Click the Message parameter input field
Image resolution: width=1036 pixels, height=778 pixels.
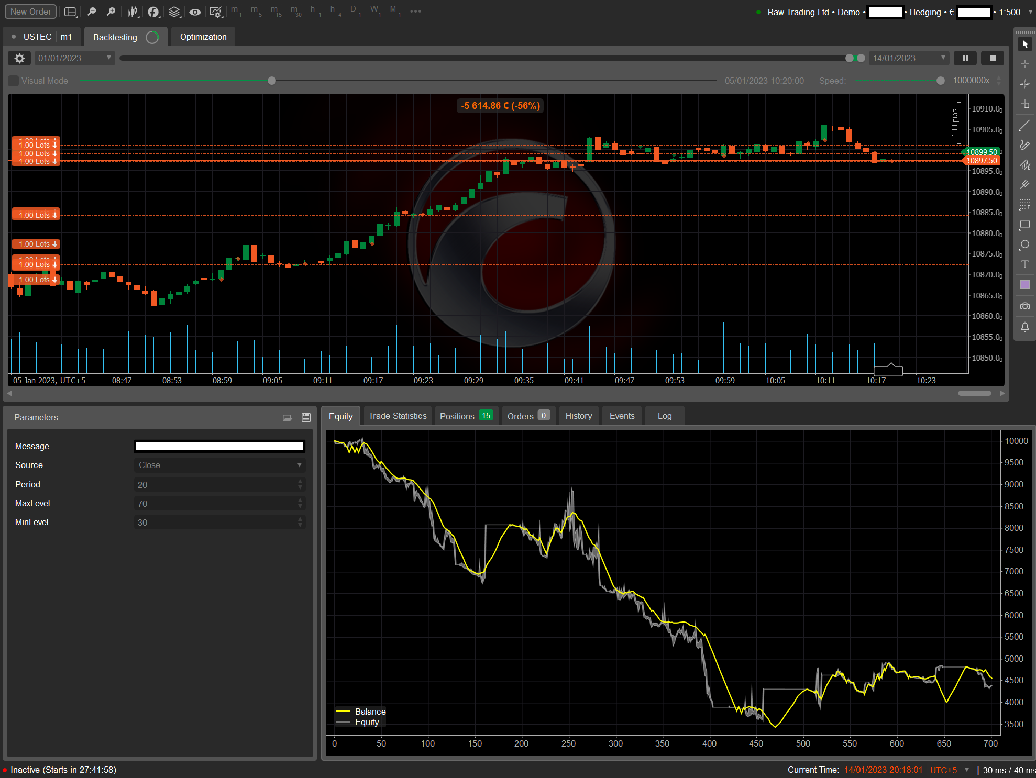click(219, 446)
